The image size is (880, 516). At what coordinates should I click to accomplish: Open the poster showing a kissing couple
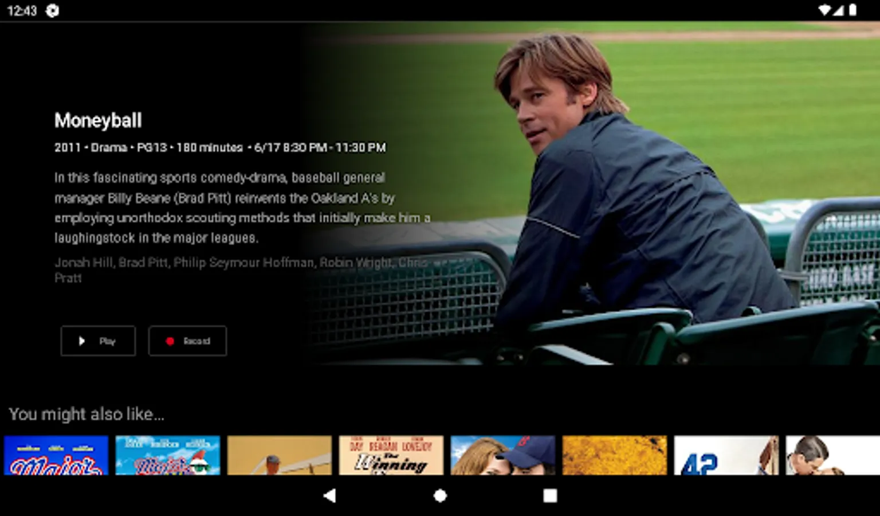click(x=833, y=455)
